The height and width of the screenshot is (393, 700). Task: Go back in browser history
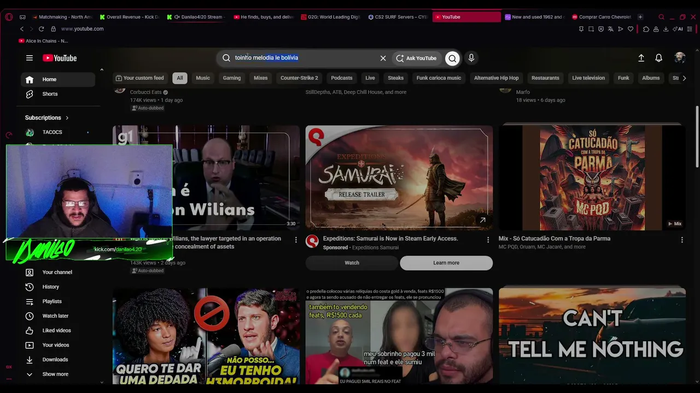click(x=22, y=29)
